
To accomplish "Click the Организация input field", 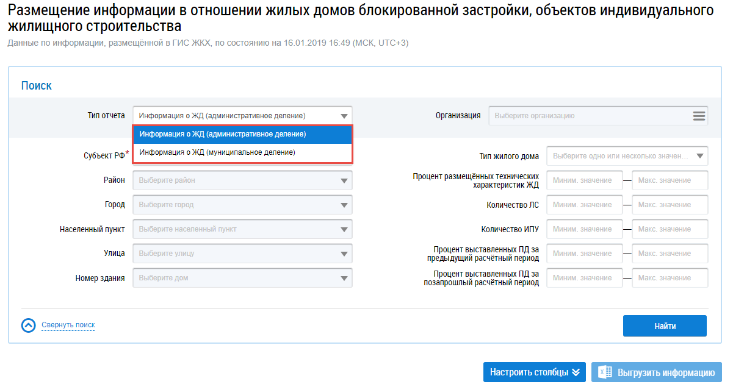I will pyautogui.click(x=589, y=116).
